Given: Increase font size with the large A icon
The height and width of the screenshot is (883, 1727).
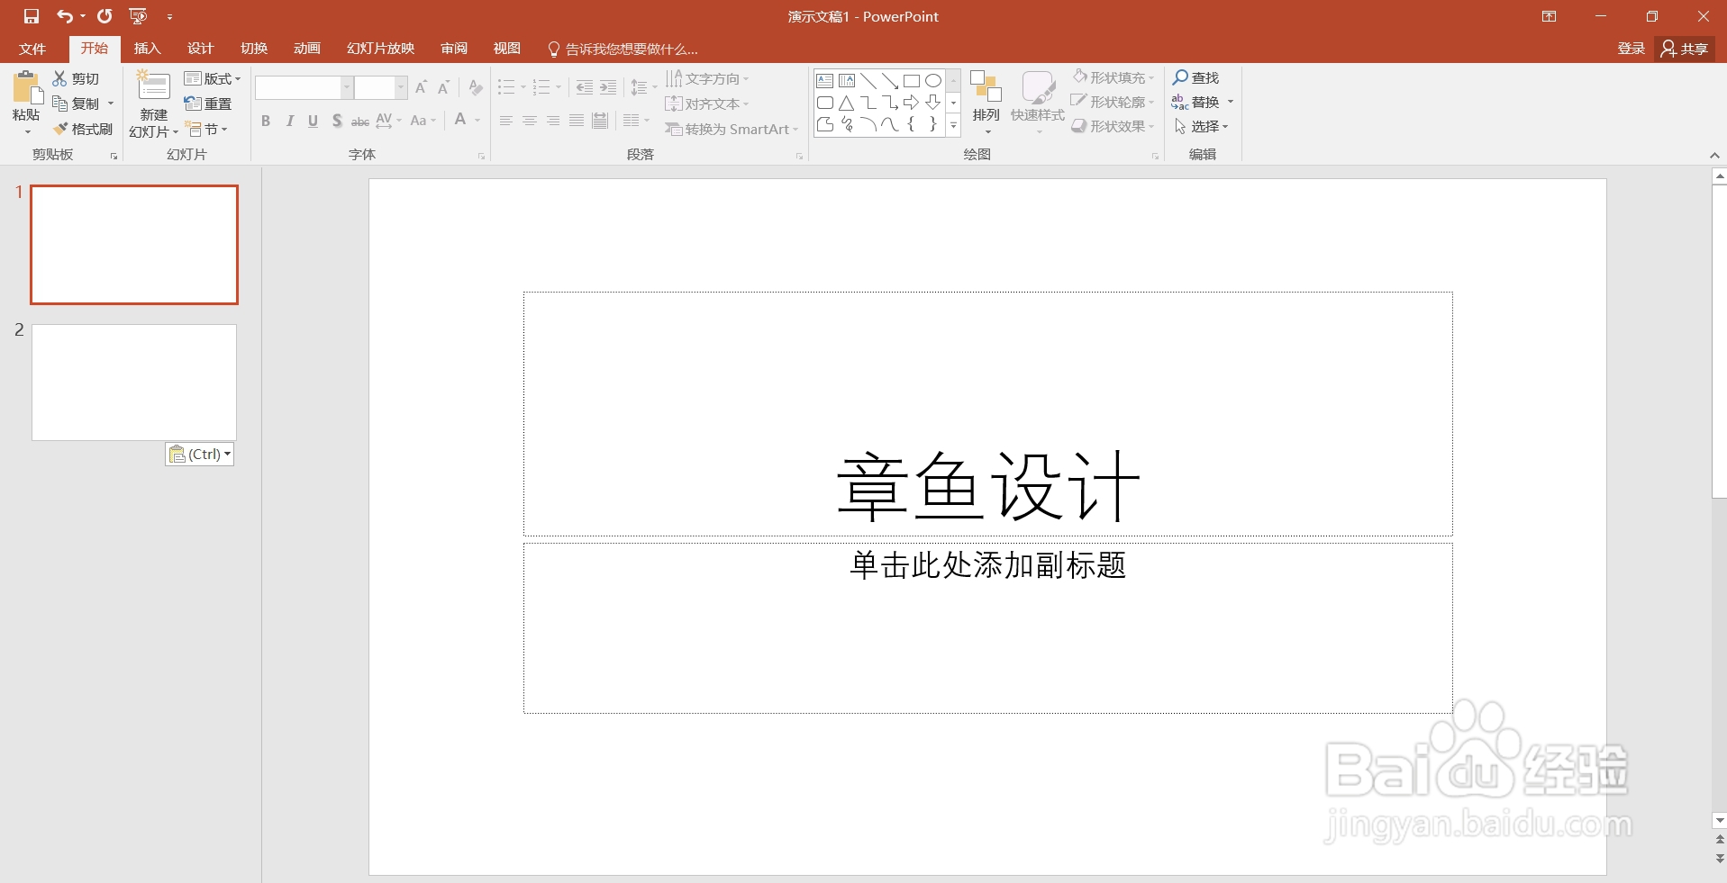Looking at the screenshot, I should tap(421, 87).
